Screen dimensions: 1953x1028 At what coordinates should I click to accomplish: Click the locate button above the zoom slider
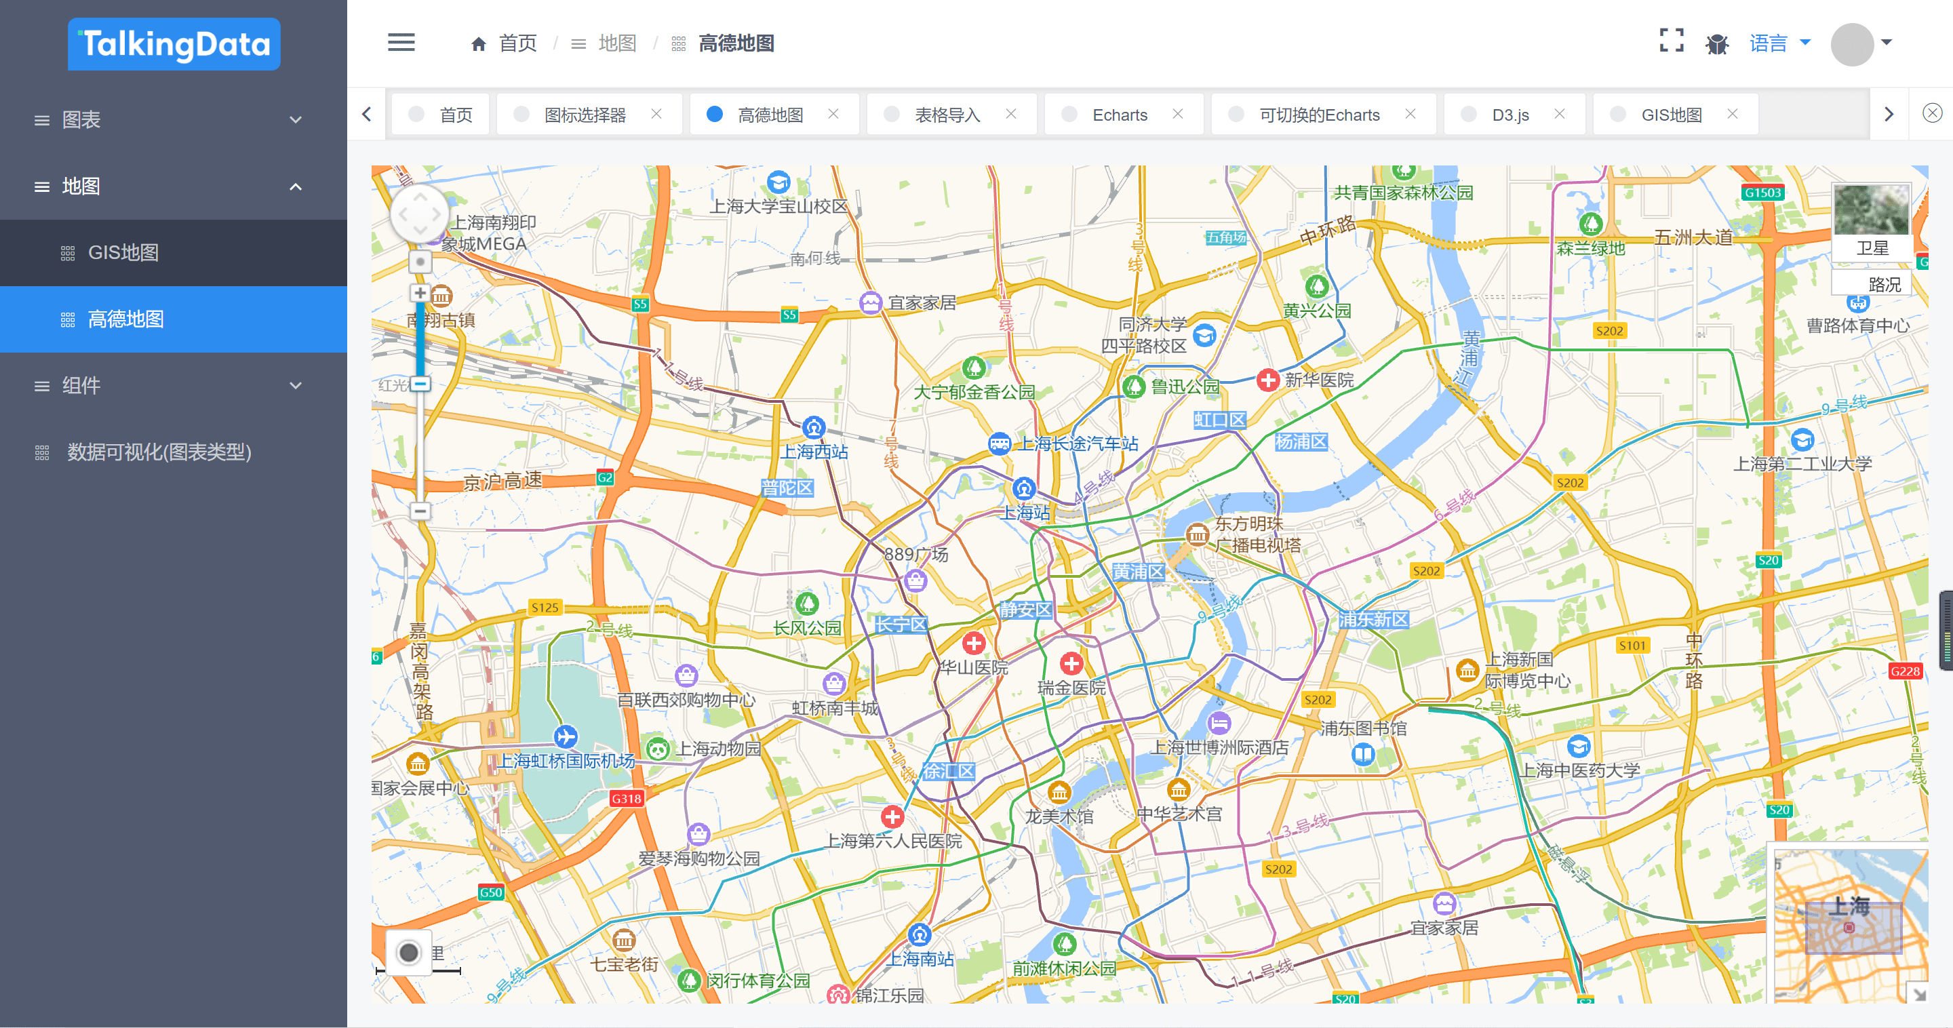point(420,262)
